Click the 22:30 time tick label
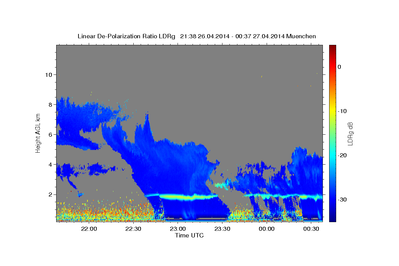Viewport: 399px width, 266px height. point(133,229)
